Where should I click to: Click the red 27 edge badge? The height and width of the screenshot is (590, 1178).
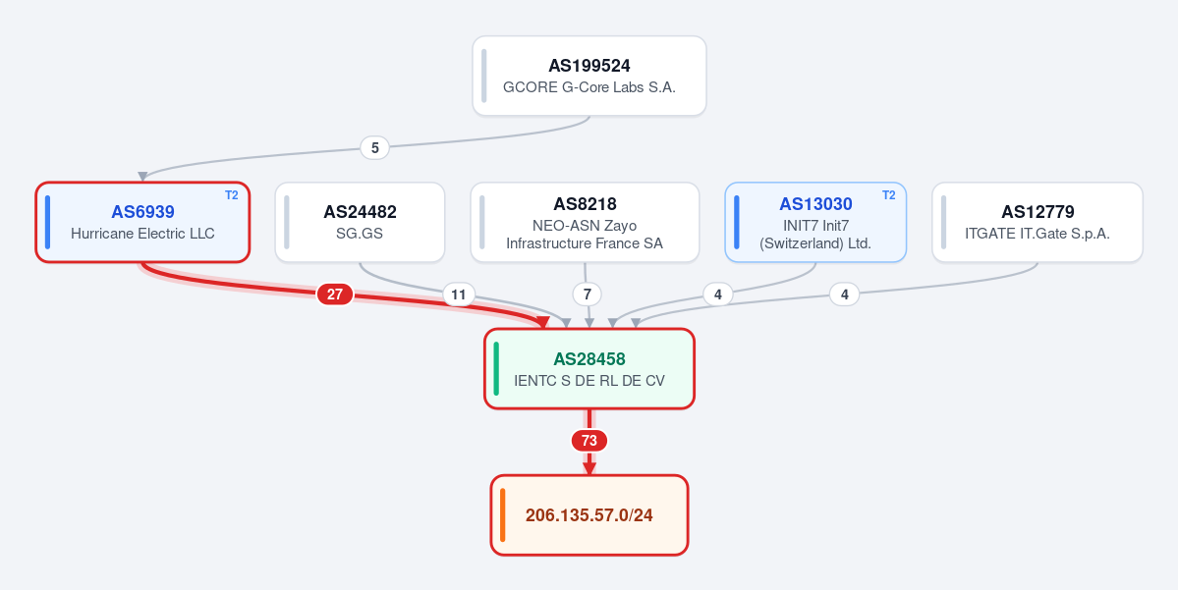point(335,295)
